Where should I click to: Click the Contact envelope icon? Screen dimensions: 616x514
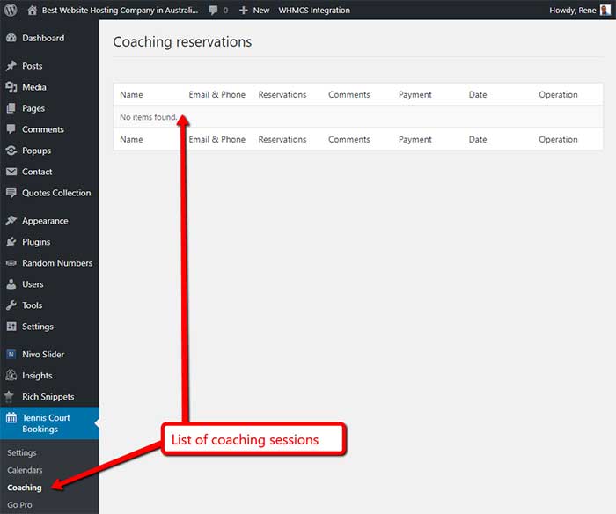point(11,172)
